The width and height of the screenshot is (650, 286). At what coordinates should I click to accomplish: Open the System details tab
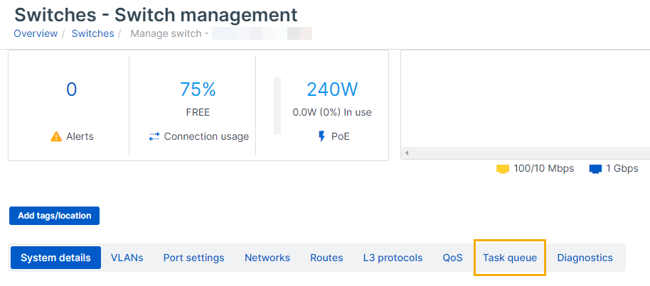(x=55, y=258)
